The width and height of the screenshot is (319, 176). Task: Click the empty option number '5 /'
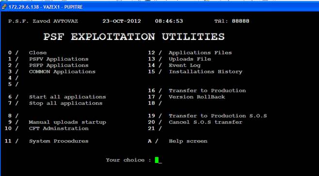(x=13, y=84)
